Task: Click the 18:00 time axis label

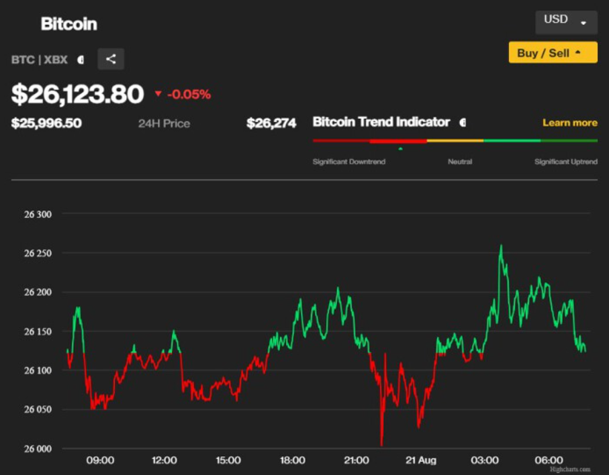Action: [x=293, y=460]
